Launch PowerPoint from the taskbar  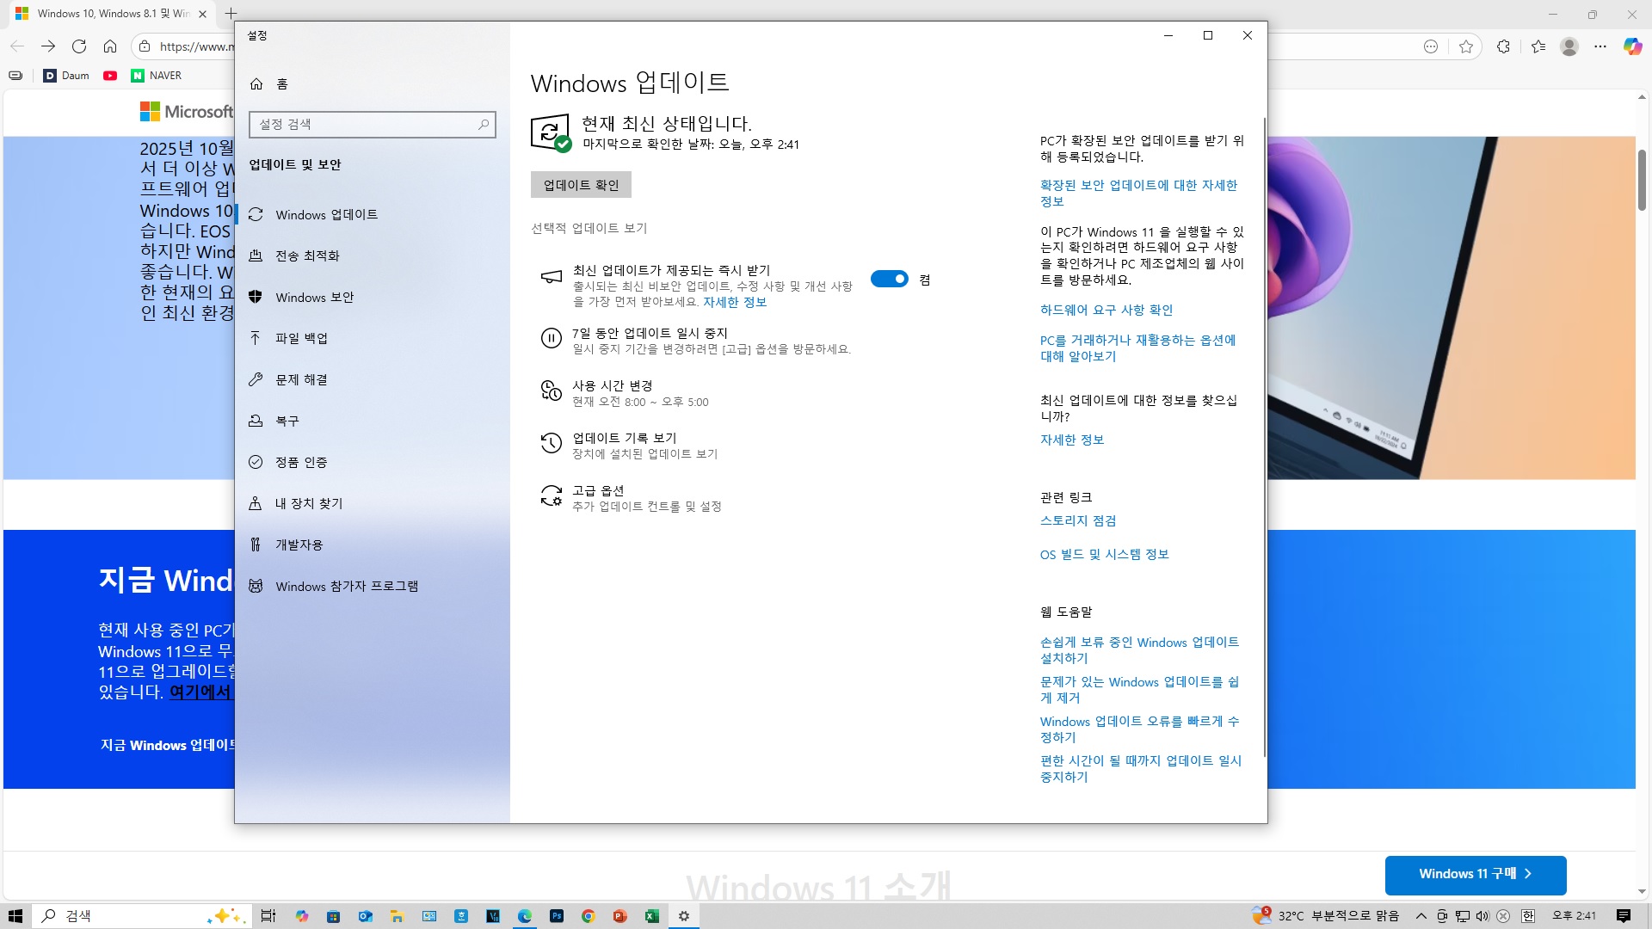(x=619, y=916)
